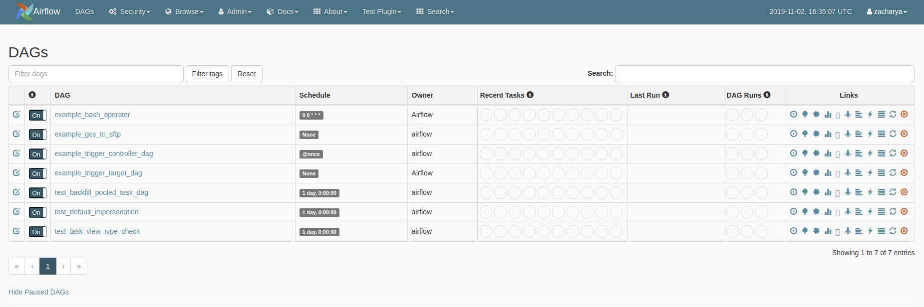Expand the zacharya user menu
This screenshot has width=924, height=307.
tap(887, 11)
